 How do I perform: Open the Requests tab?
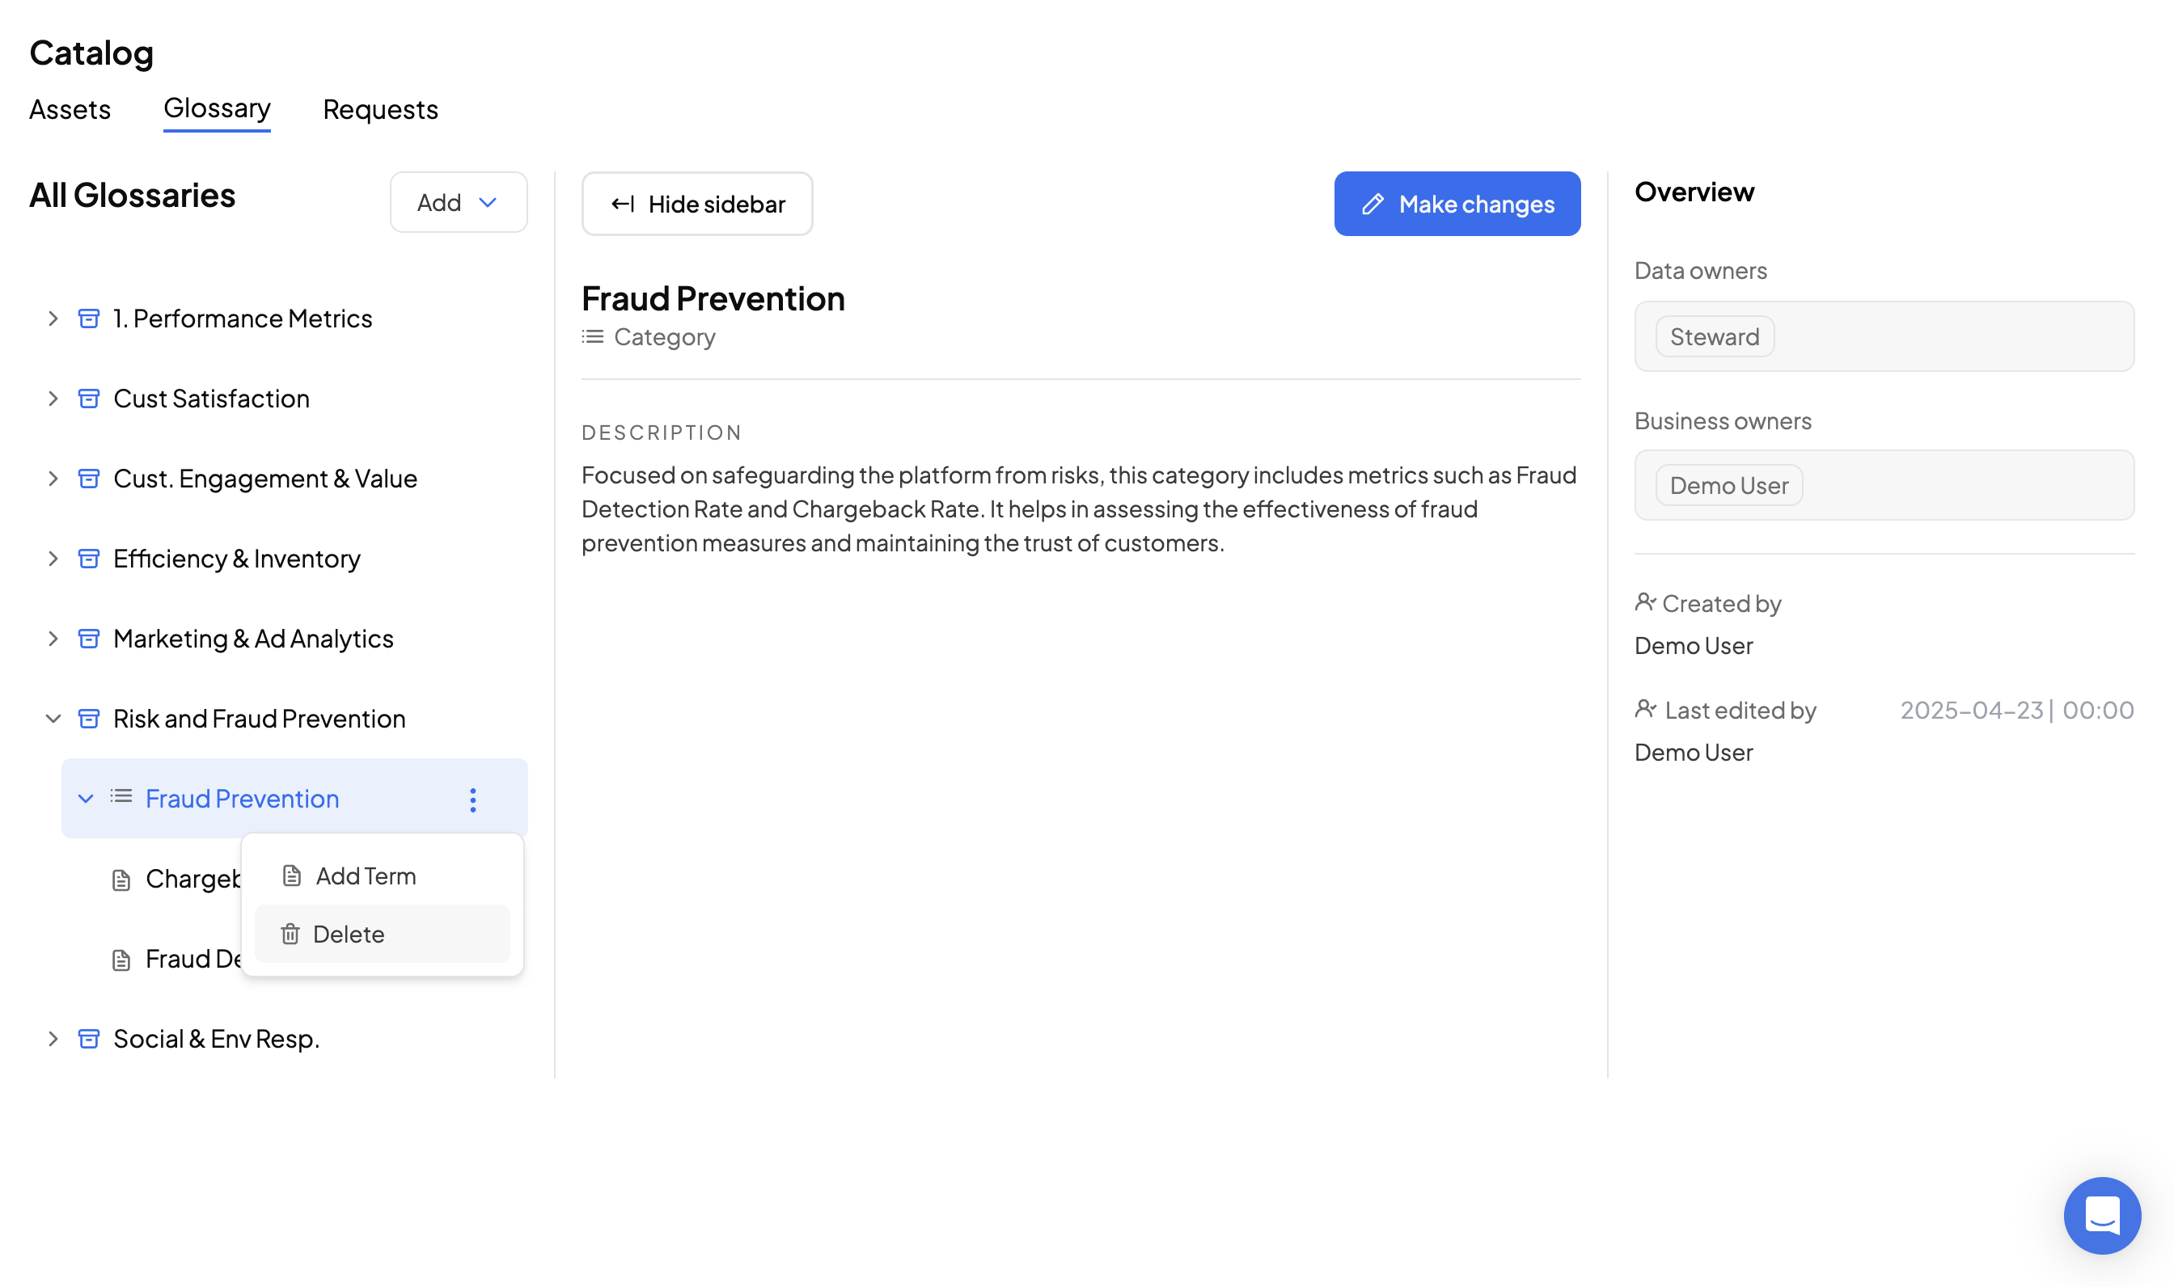[x=380, y=109]
